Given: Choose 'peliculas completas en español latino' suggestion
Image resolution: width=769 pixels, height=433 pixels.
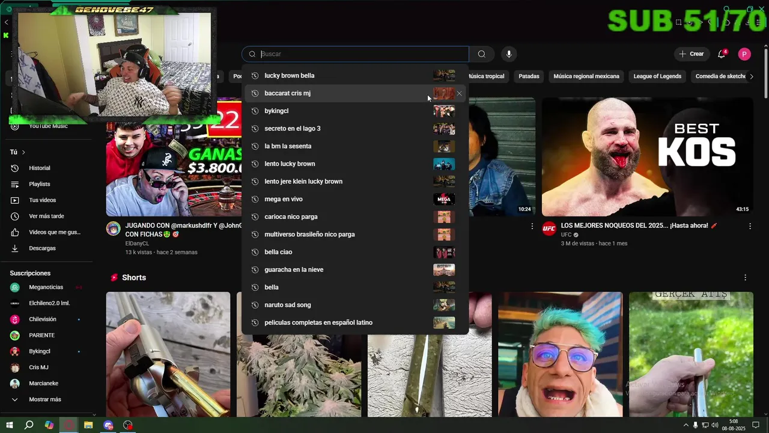Looking at the screenshot, I should pos(355,322).
